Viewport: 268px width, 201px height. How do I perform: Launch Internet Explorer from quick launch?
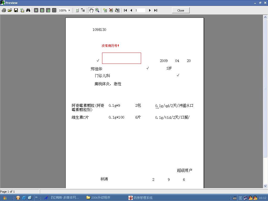coord(24,198)
